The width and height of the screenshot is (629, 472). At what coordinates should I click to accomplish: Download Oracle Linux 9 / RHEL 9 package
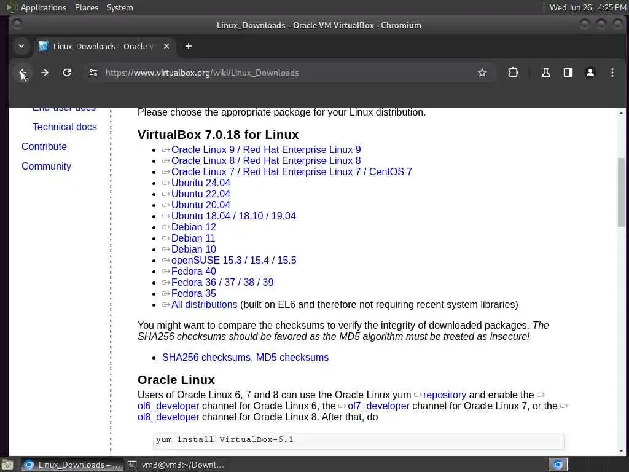pyautogui.click(x=266, y=150)
